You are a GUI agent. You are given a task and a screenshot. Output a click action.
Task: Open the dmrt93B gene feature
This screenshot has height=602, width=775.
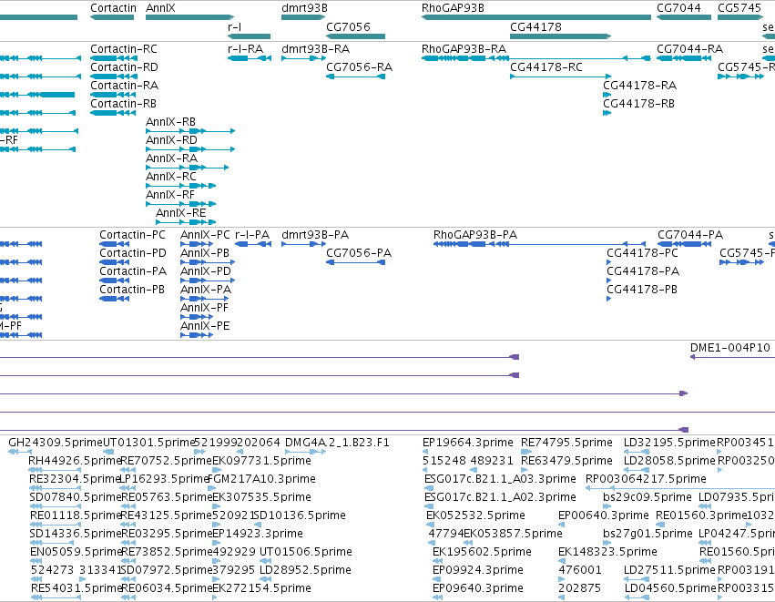tap(302, 17)
